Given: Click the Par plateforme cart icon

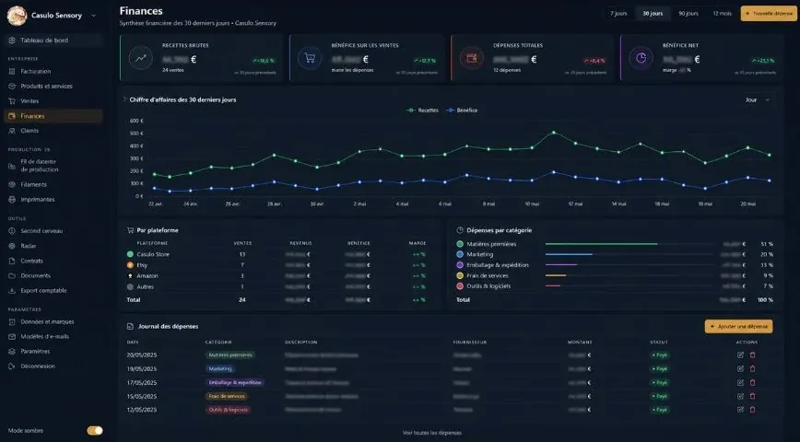Looking at the screenshot, I should pos(130,230).
